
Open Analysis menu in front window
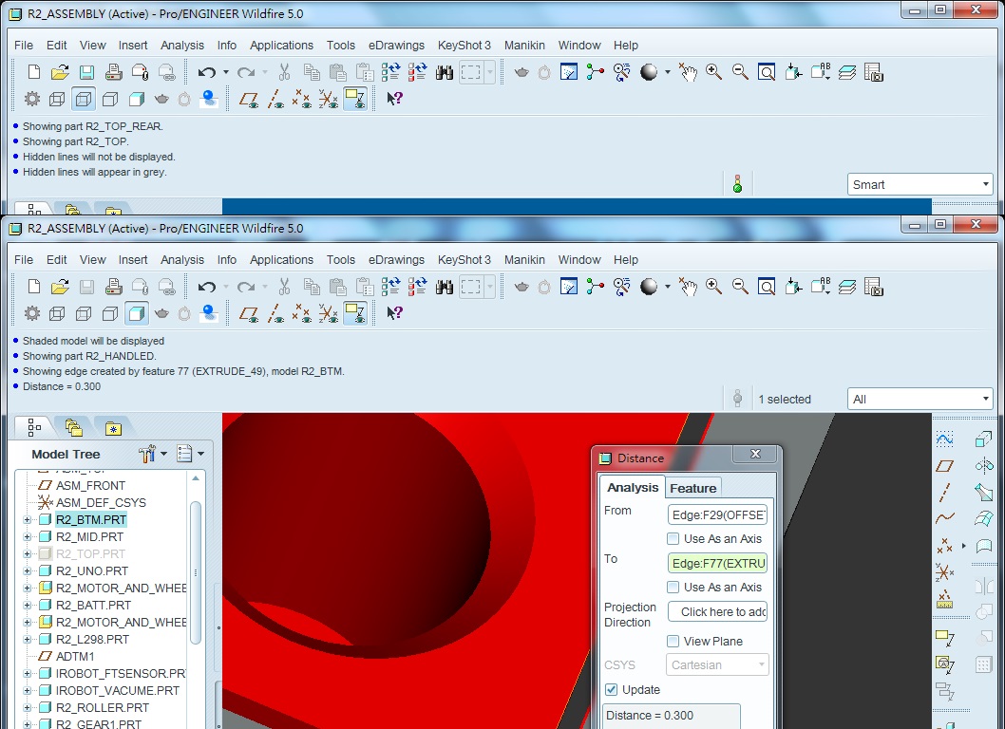point(182,259)
